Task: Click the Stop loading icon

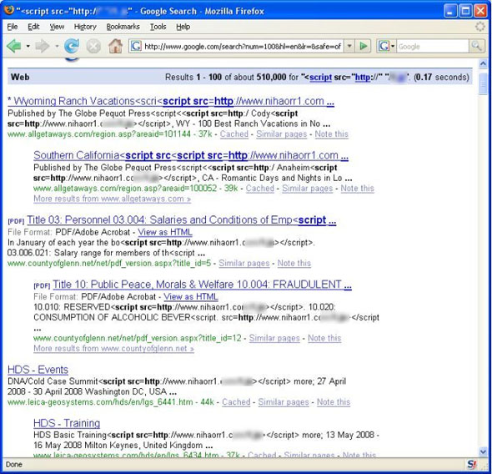Action: pyautogui.click(x=93, y=47)
